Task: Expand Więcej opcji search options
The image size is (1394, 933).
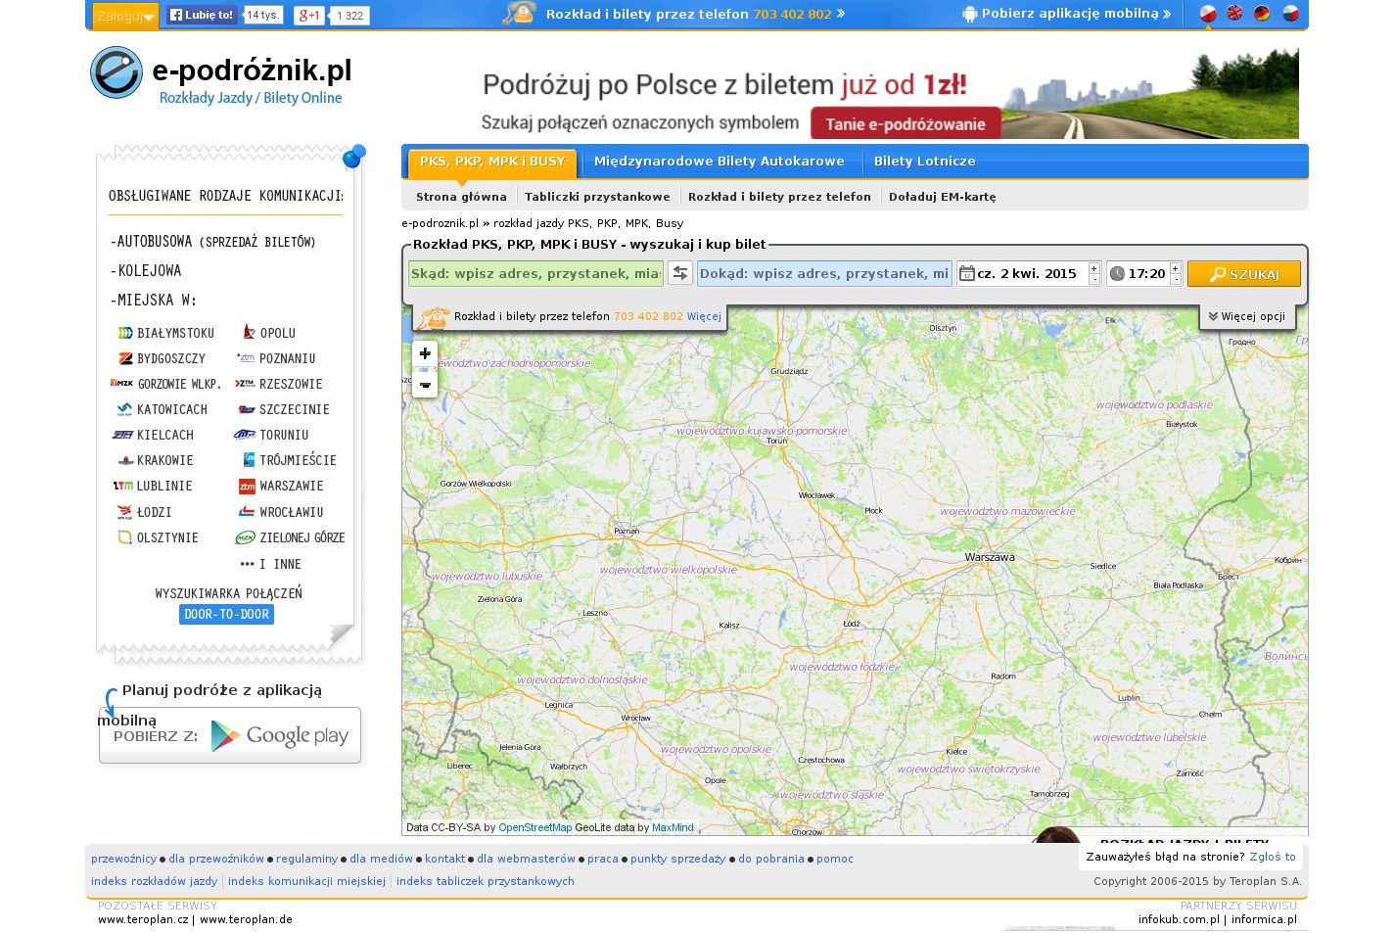Action: pos(1246,316)
